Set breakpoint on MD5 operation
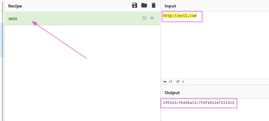 point(152,18)
